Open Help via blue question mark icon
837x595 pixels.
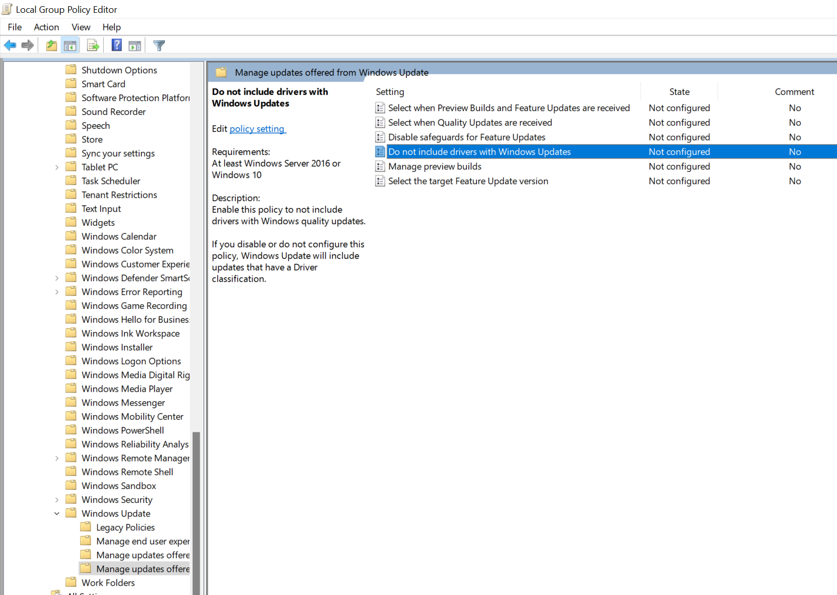[117, 46]
